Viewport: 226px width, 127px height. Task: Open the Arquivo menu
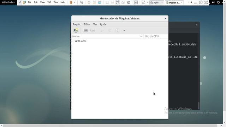click(77, 24)
